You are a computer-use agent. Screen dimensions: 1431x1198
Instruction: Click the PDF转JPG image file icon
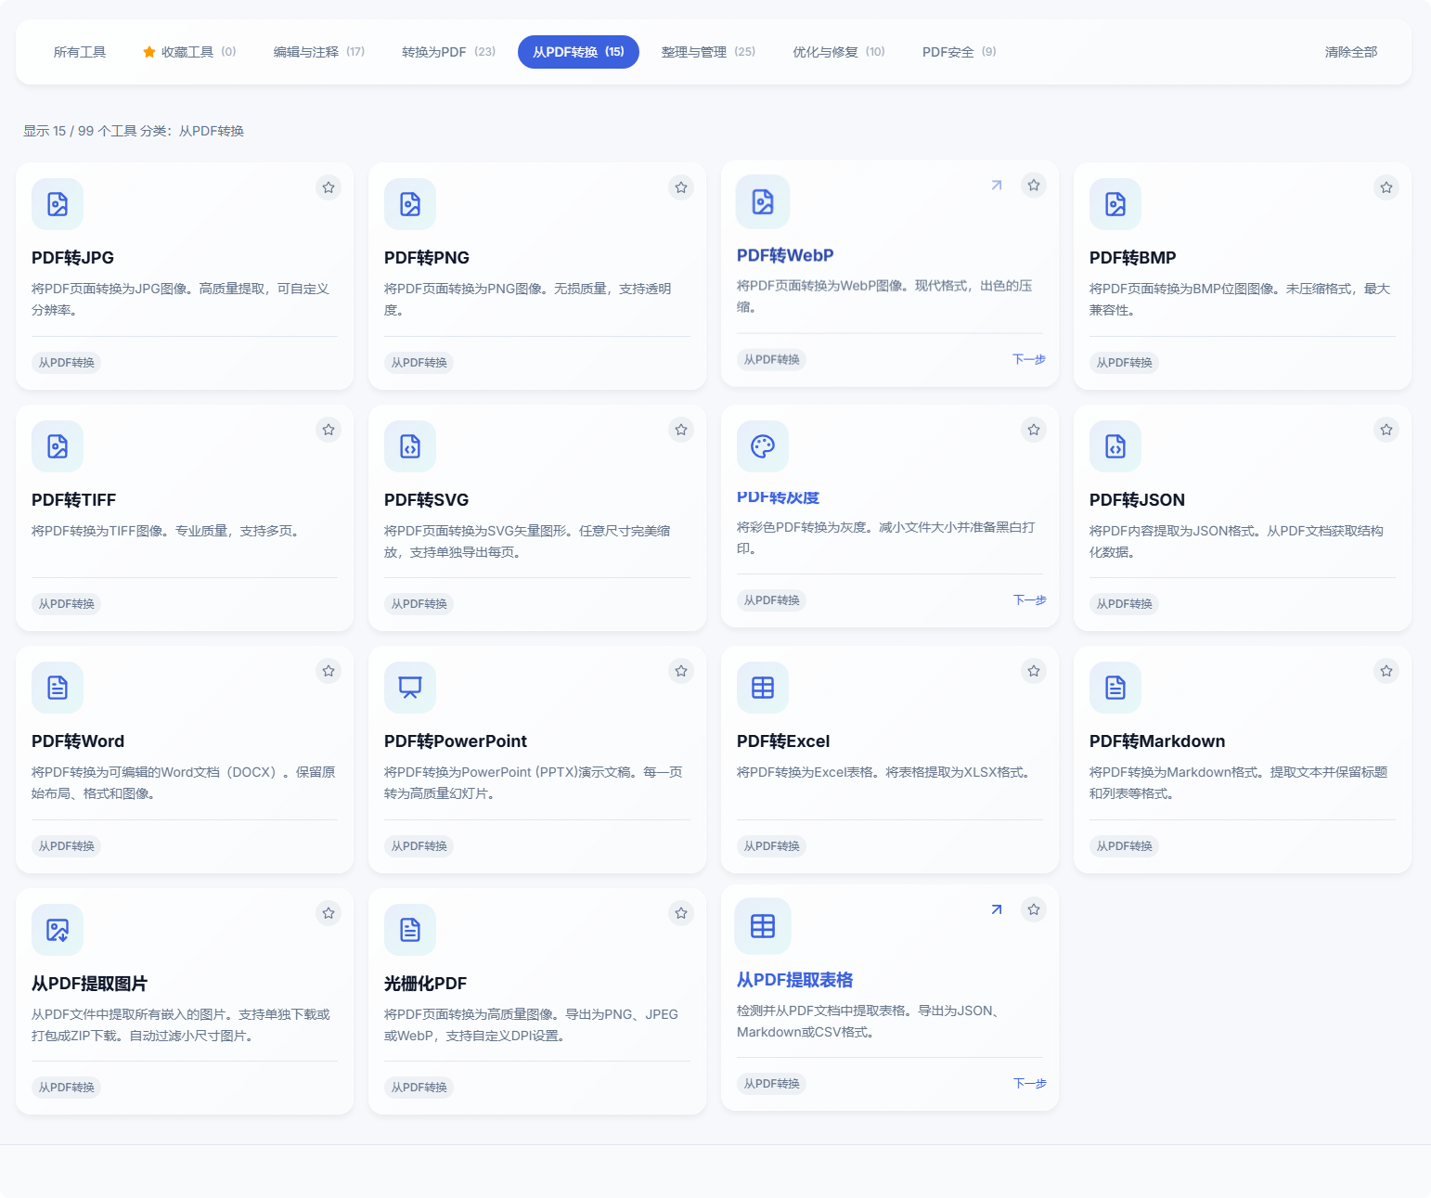click(x=58, y=204)
